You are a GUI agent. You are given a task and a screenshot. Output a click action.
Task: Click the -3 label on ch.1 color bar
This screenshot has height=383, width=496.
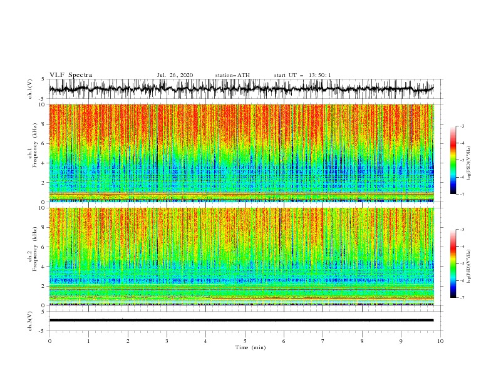pyautogui.click(x=462, y=126)
